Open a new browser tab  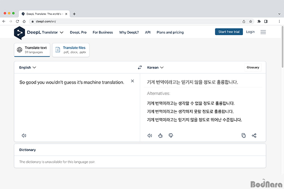point(74,14)
